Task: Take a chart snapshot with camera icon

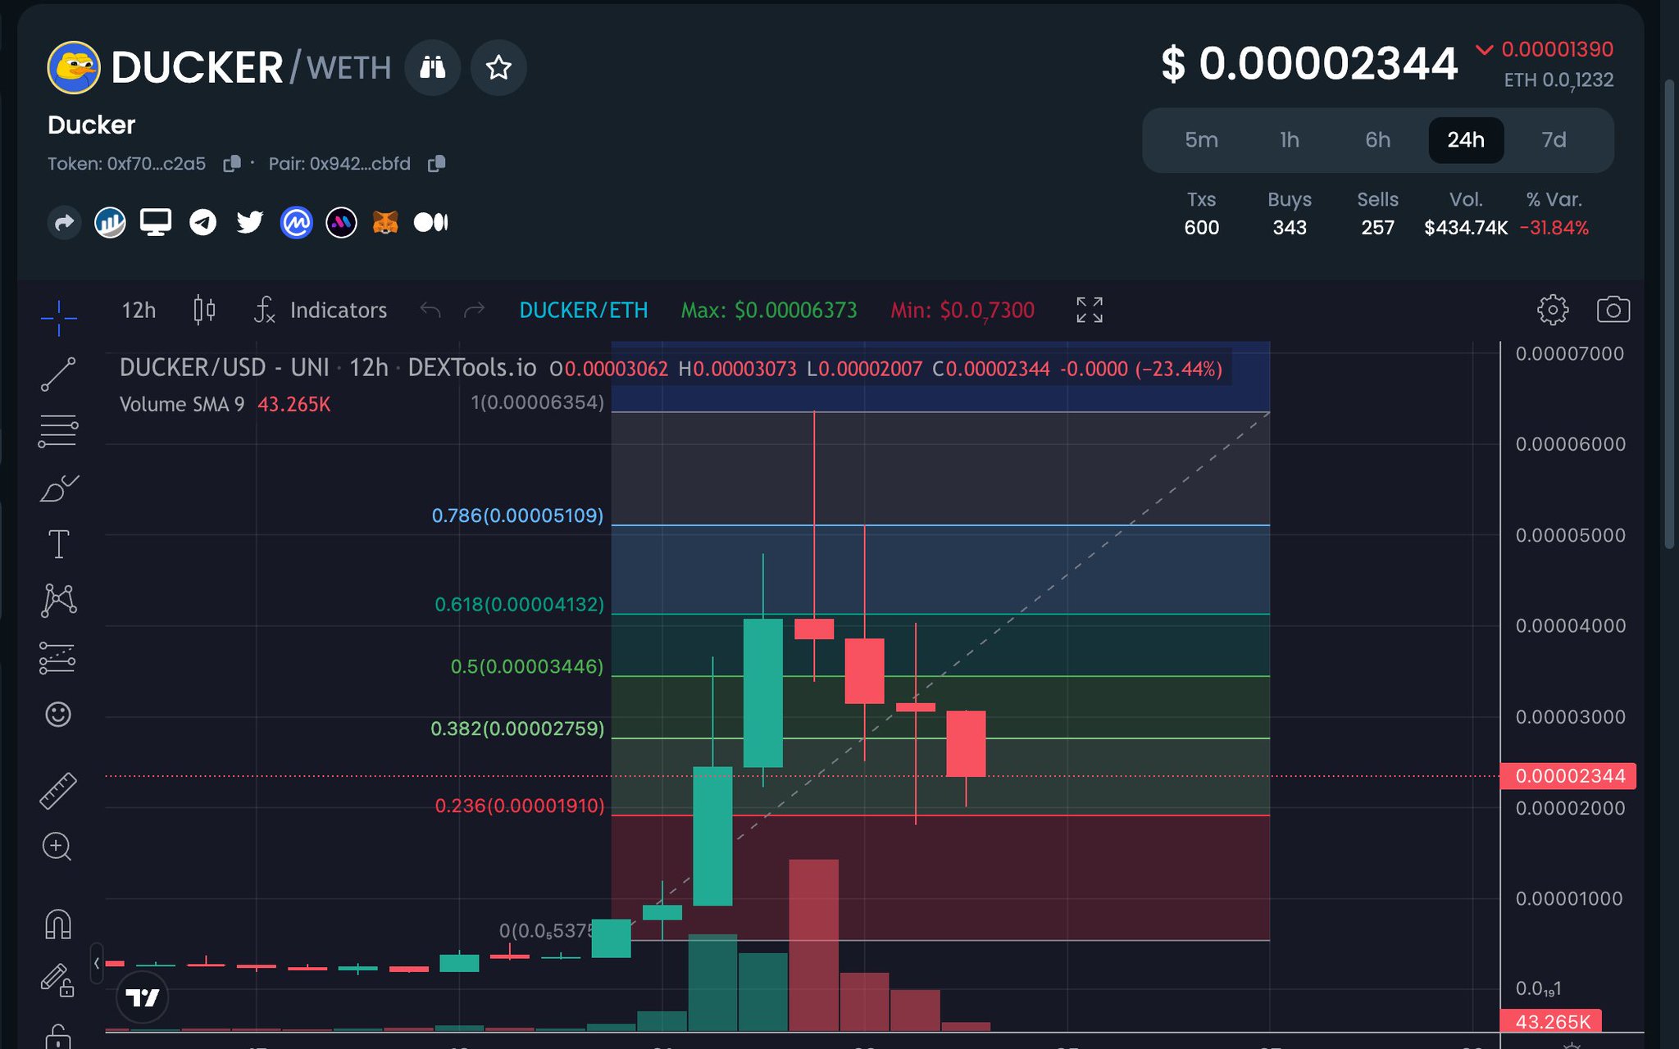Action: coord(1613,310)
